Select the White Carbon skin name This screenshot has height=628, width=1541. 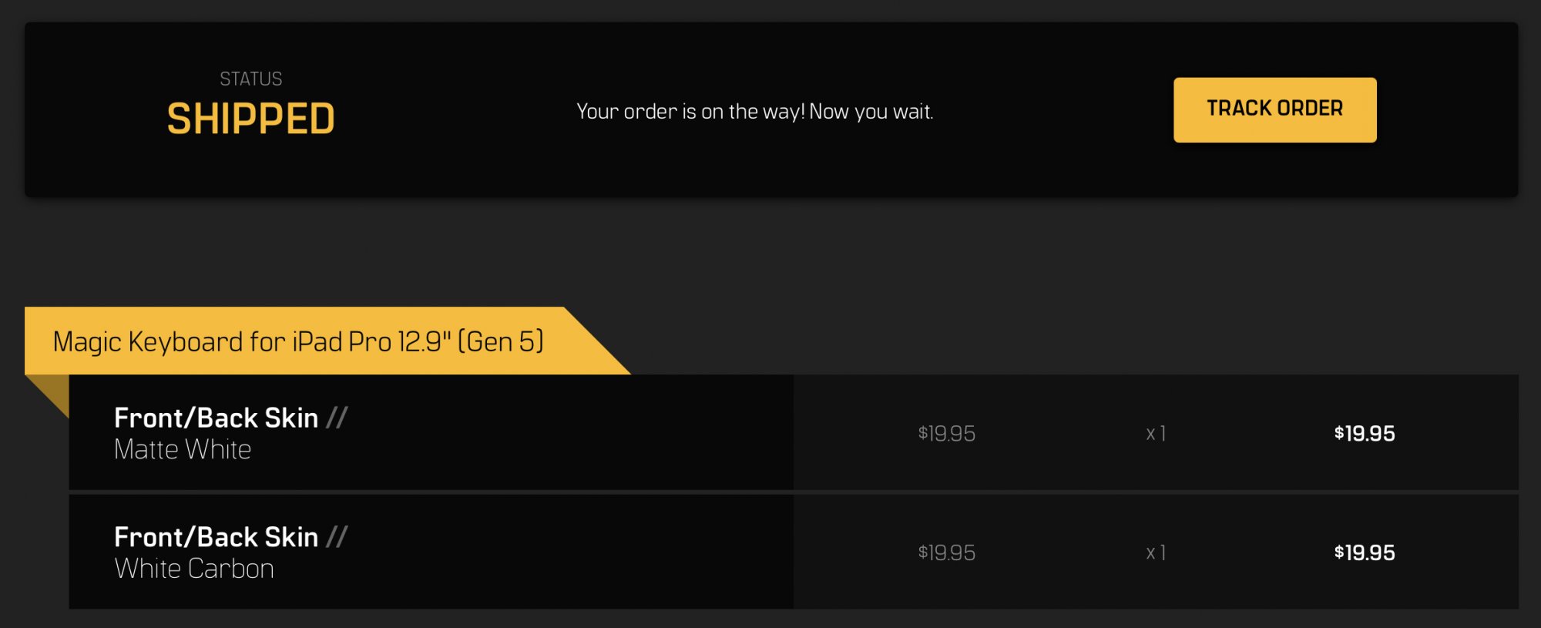tap(194, 569)
